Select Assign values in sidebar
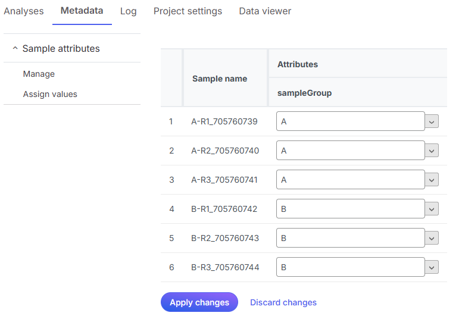The width and height of the screenshot is (462, 322). (50, 94)
